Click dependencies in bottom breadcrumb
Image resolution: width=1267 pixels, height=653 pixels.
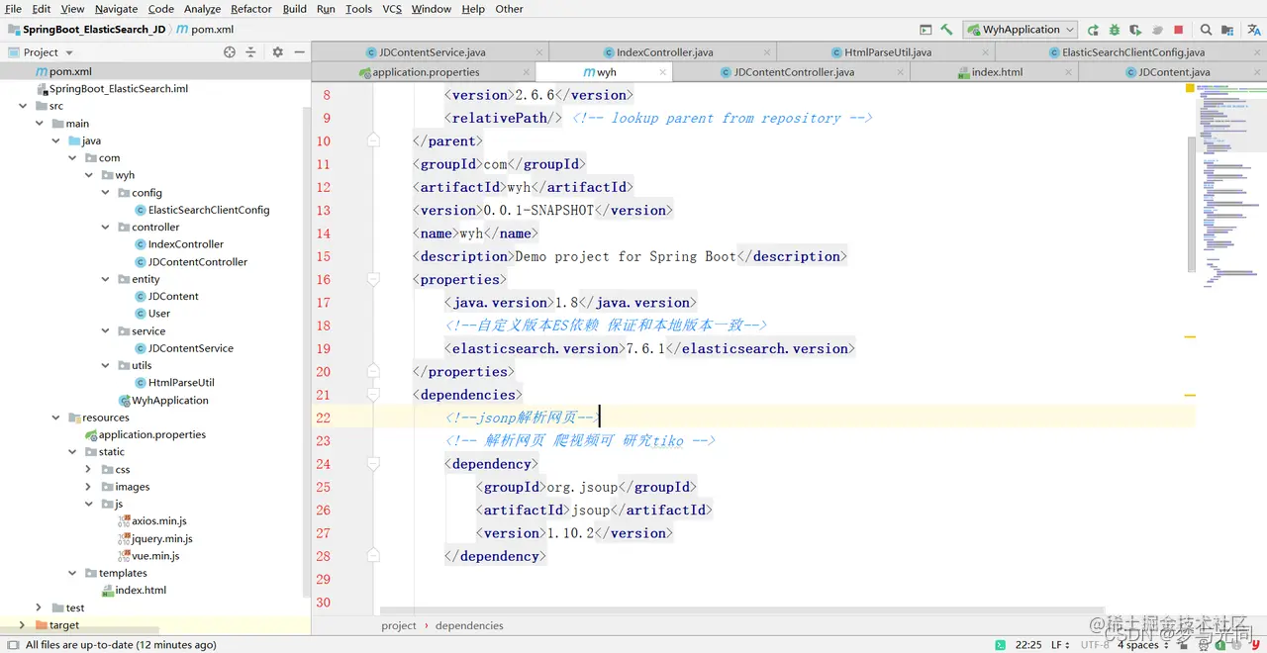point(469,625)
